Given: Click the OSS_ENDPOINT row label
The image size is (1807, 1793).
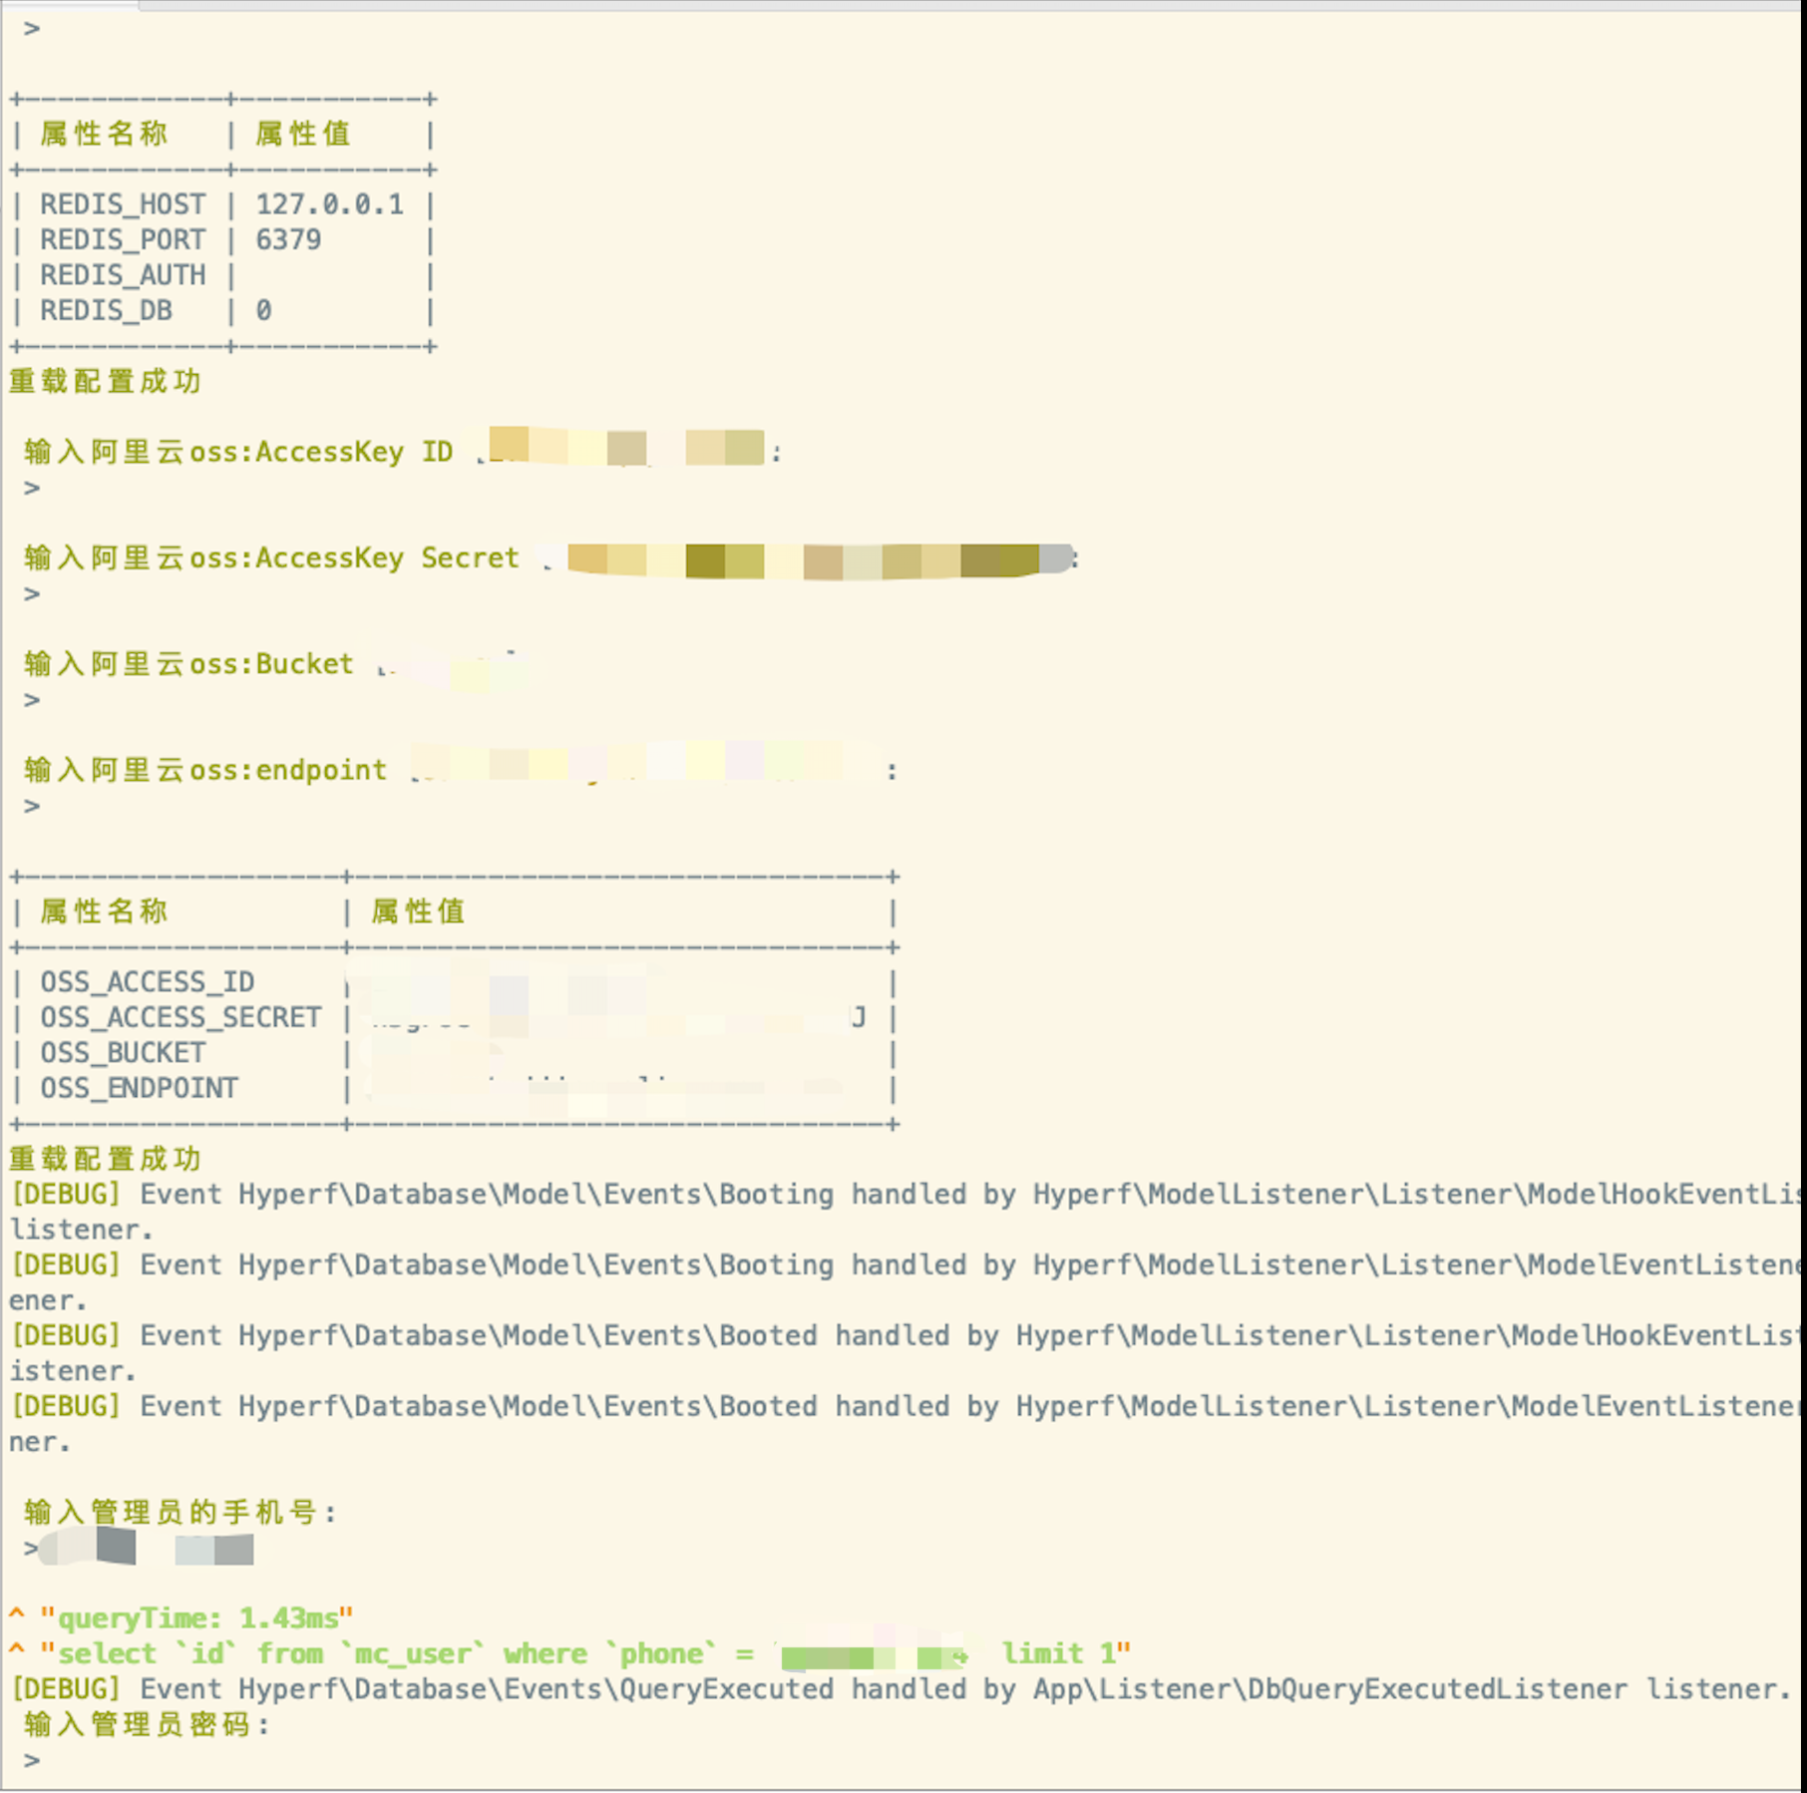Looking at the screenshot, I should point(139,1089).
